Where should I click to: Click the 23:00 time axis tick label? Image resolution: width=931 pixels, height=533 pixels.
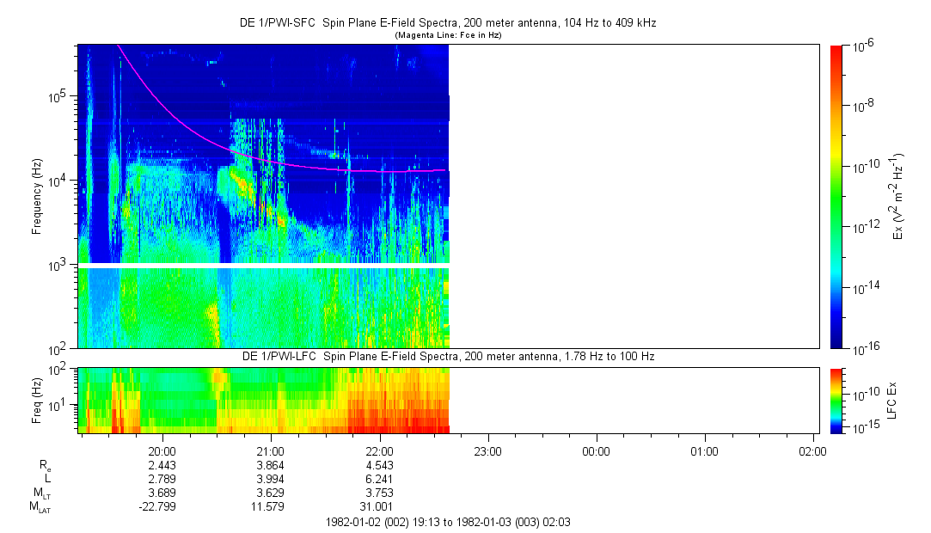(487, 450)
